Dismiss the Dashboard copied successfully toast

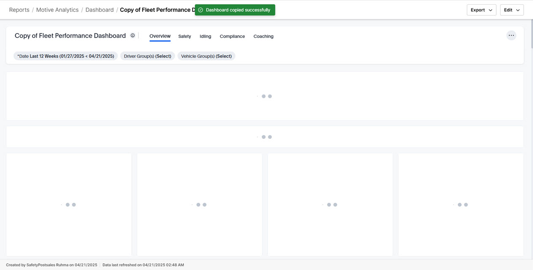235,9
